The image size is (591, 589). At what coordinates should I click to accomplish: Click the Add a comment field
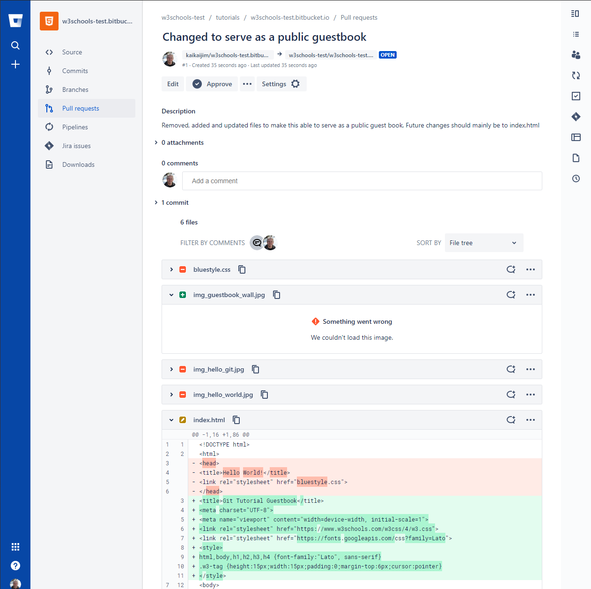362,181
